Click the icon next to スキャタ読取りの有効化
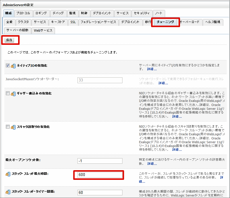This screenshot has height=198, width=230. 13,127
